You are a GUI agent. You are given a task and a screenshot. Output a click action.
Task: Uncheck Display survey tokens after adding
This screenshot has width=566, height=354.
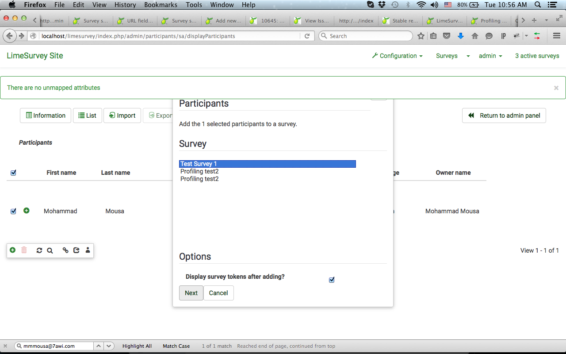(332, 280)
